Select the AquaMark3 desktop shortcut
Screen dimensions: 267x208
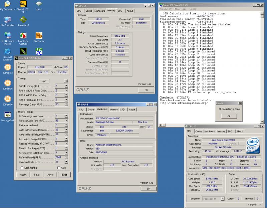tap(23, 21)
